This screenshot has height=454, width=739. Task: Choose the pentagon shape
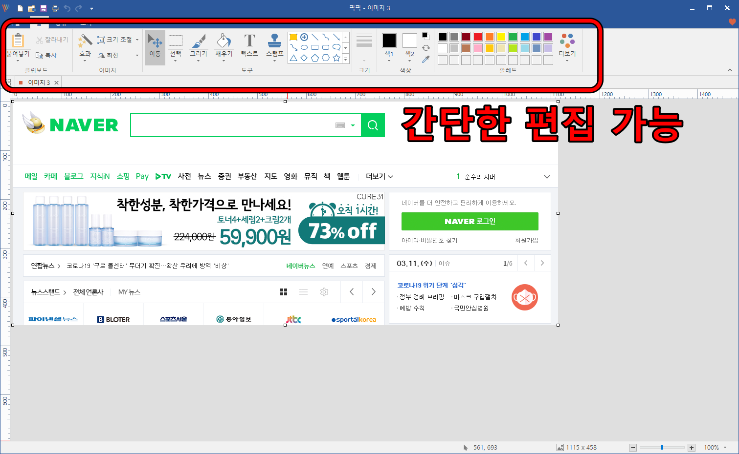click(x=315, y=58)
